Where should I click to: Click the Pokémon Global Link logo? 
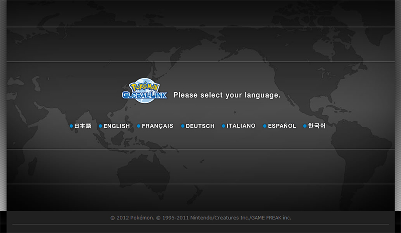144,91
